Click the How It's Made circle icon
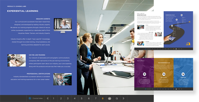199x102 pixels. (x=164, y=74)
